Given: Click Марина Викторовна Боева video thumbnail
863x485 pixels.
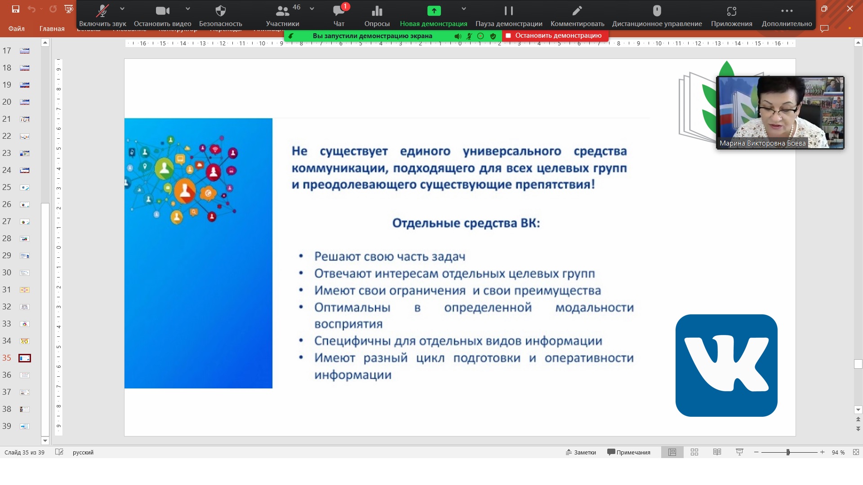Looking at the screenshot, I should pyautogui.click(x=780, y=112).
